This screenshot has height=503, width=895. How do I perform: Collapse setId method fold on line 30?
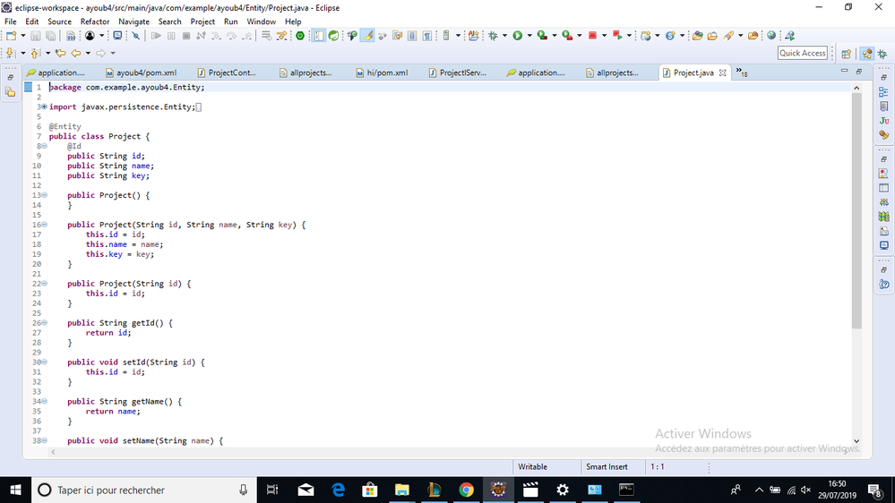click(x=45, y=362)
